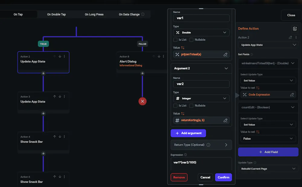Confirm the code expression
Viewport: 302px width, 187px height.
tap(223, 177)
